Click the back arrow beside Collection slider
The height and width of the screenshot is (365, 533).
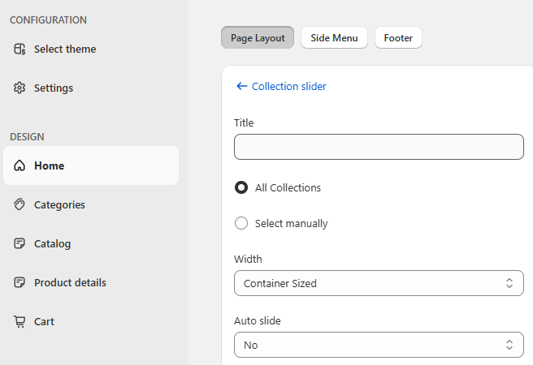[241, 86]
